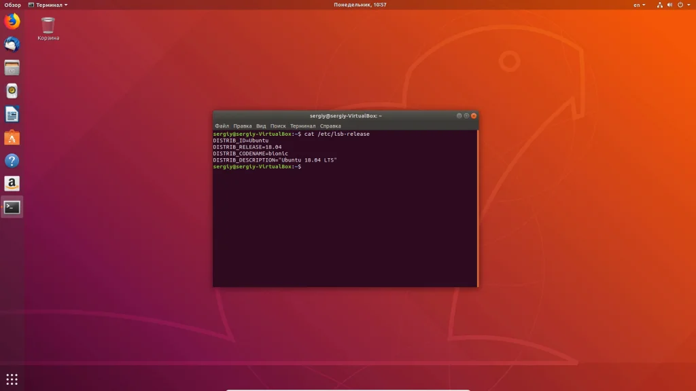Screen dimensions: 696x391
Task: Show applications grid button
Action: (12, 379)
